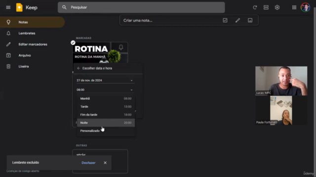Select Personalizado time option
This screenshot has width=316, height=177.
tap(106, 131)
